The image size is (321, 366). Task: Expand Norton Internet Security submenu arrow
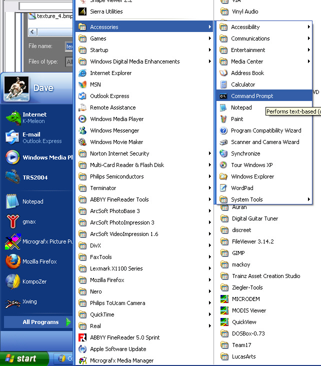click(x=210, y=153)
